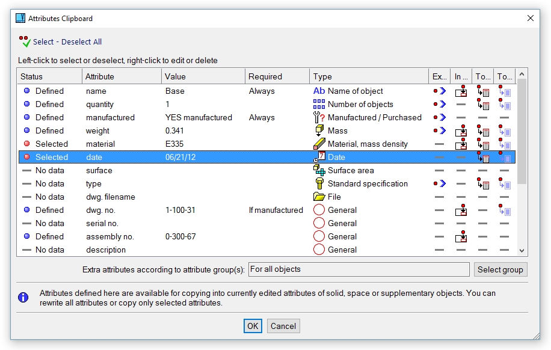Click the Mass icon in weight row
The width and height of the screenshot is (551, 350).
(319, 130)
